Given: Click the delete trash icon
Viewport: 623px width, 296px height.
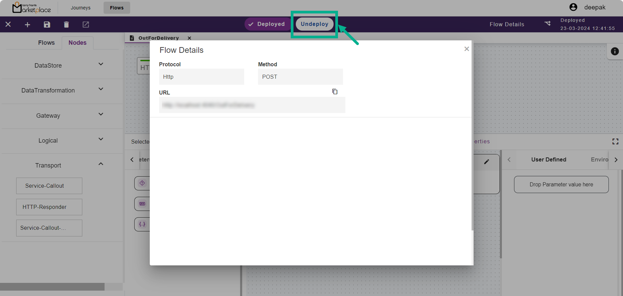Looking at the screenshot, I should click(x=66, y=25).
